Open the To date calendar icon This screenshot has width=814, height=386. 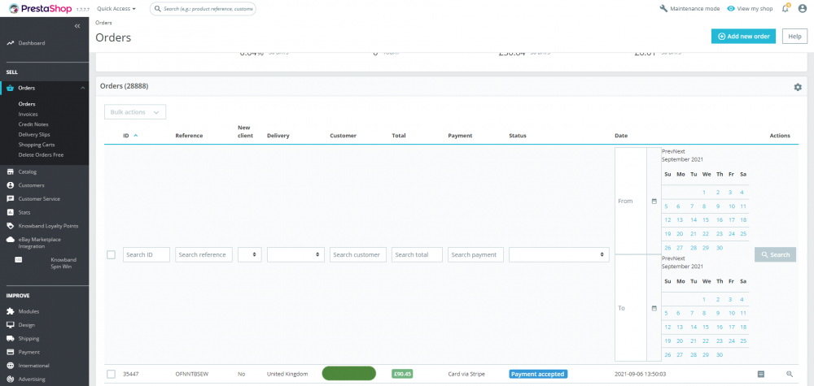(x=654, y=308)
